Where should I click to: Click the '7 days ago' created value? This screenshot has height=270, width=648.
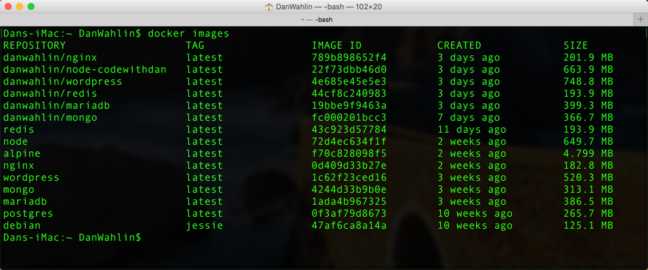pos(469,118)
